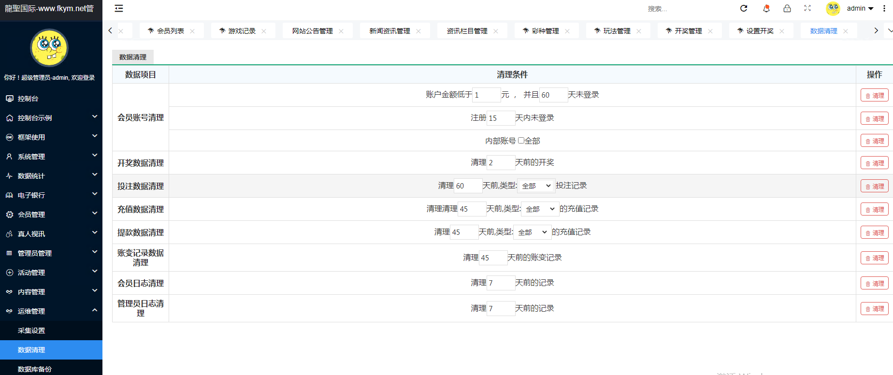Image resolution: width=893 pixels, height=375 pixels.
Task: Switch to the 游戏记录 tab
Action: (x=242, y=31)
